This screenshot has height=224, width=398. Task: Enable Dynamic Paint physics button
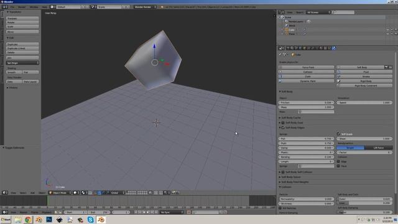point(307,81)
